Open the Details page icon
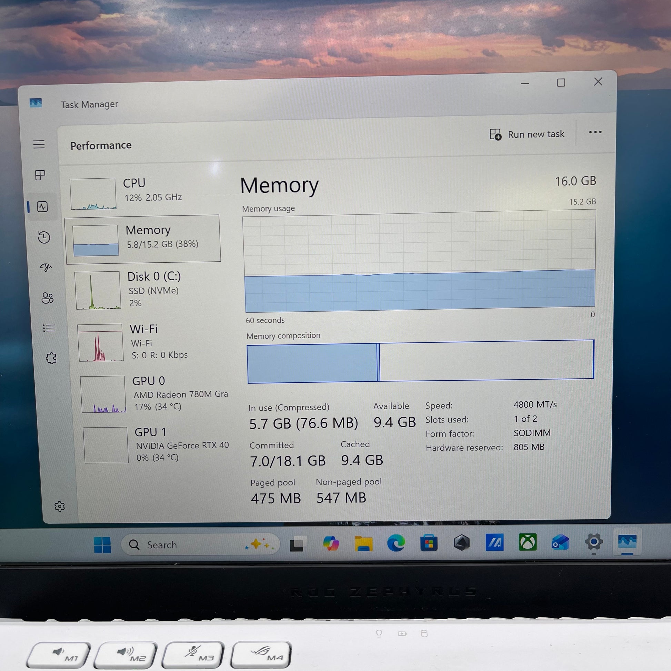Image resolution: width=671 pixels, height=671 pixels. [49, 328]
